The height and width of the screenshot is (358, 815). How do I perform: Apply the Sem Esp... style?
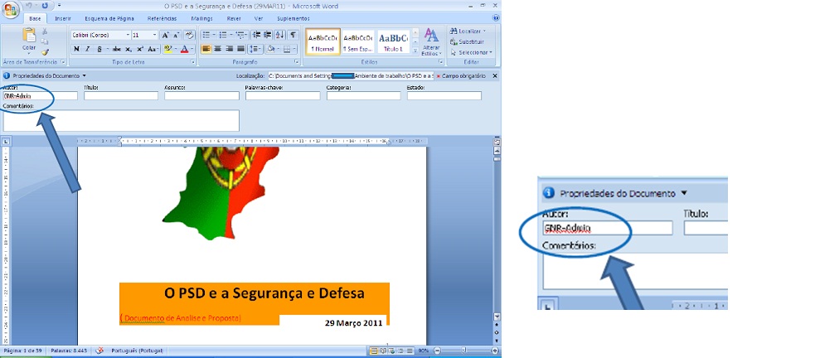358,41
